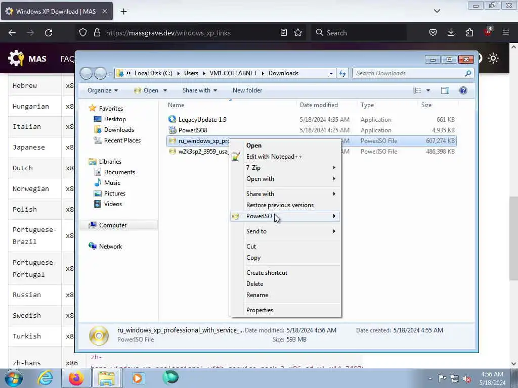Expand the change view options arrow
This screenshot has width=518, height=388.
428,90
